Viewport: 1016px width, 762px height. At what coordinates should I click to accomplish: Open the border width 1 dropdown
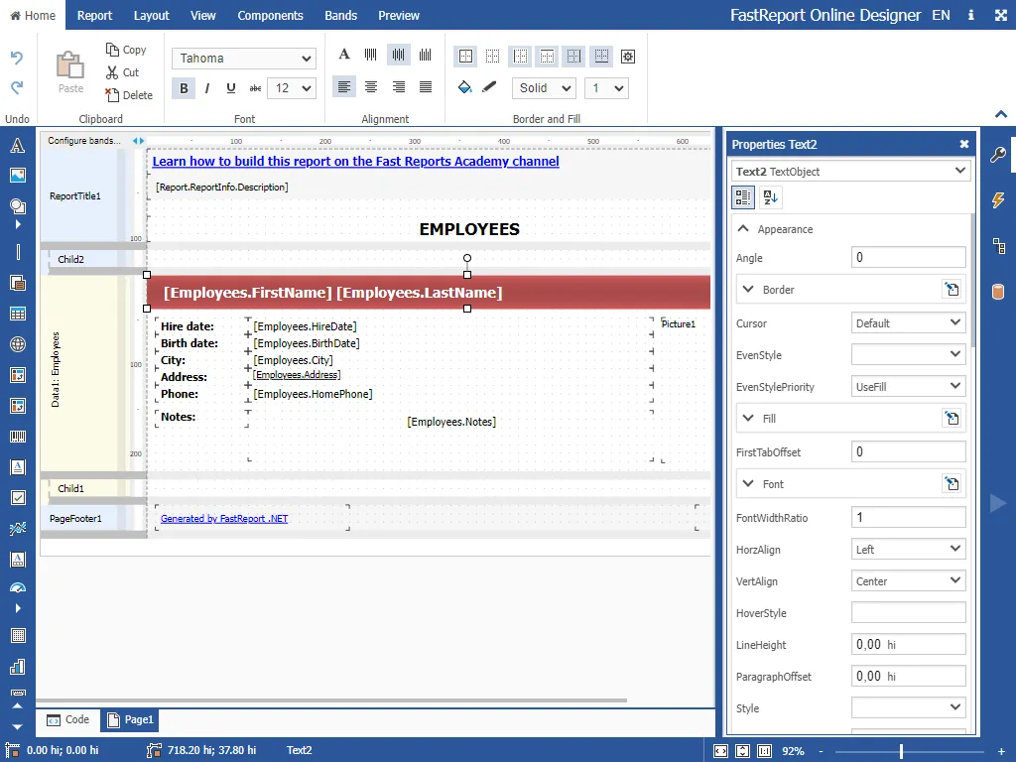click(x=606, y=88)
